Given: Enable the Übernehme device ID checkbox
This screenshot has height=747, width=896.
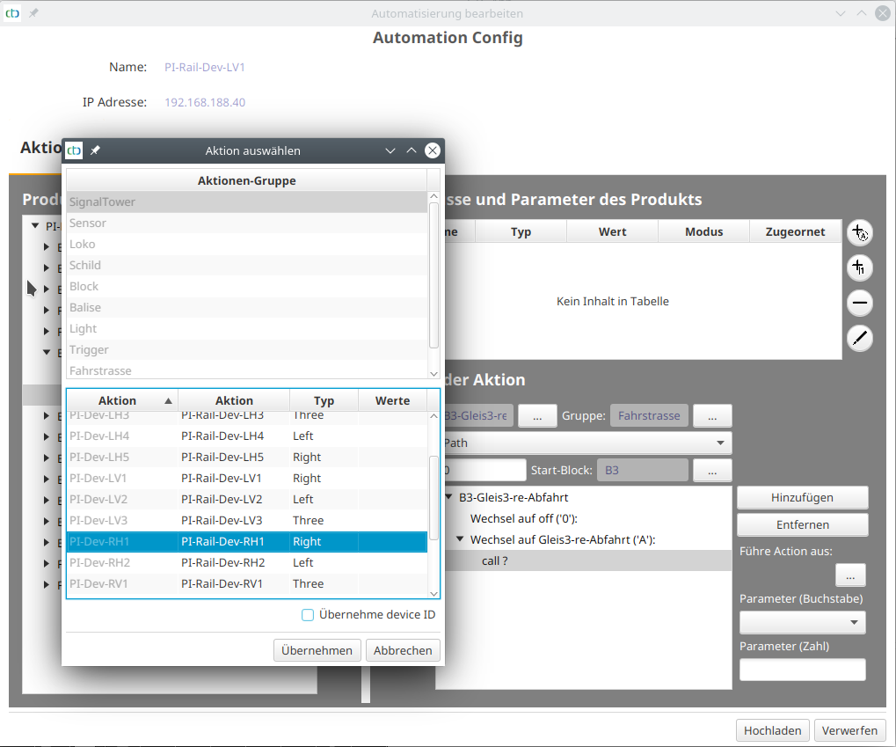Looking at the screenshot, I should pyautogui.click(x=308, y=615).
